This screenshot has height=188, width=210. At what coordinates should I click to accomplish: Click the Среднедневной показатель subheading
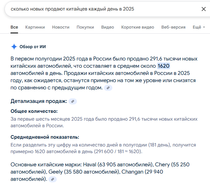45,137
